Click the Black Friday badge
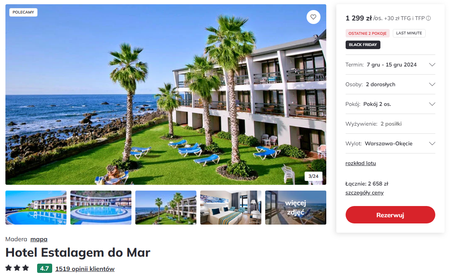Screen dimensions: 450x276 pyautogui.click(x=363, y=45)
